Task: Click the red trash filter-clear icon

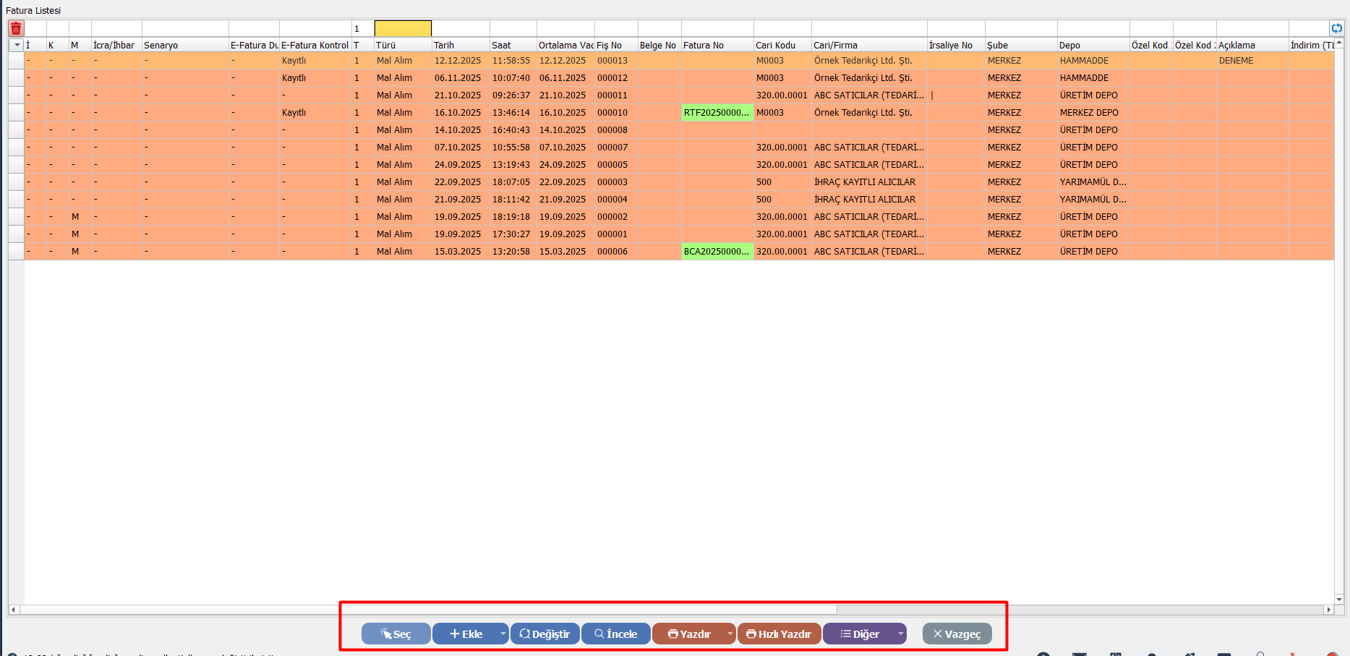Action: tap(16, 28)
